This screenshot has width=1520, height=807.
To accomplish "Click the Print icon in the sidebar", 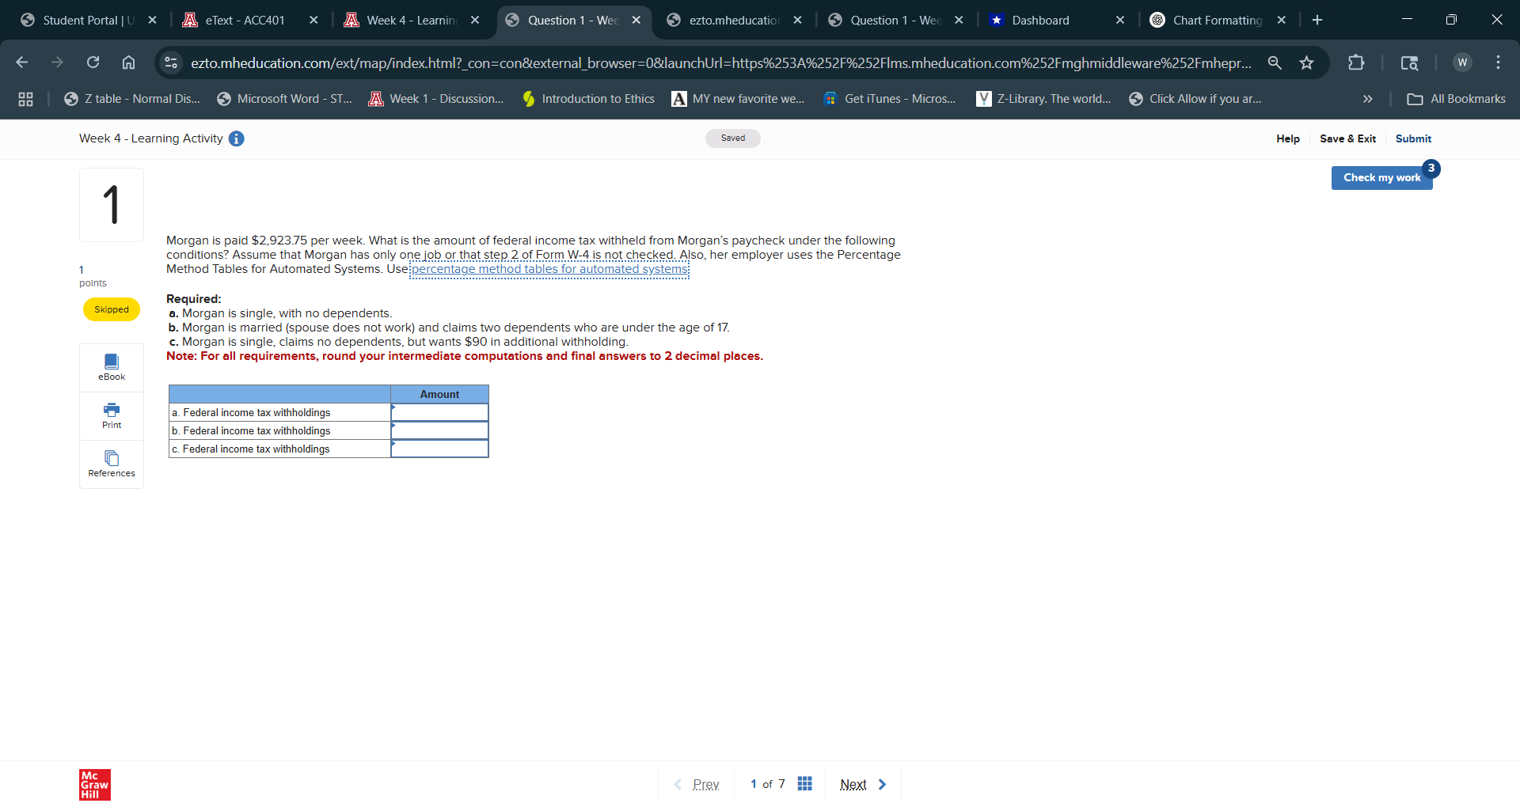I will click(111, 415).
